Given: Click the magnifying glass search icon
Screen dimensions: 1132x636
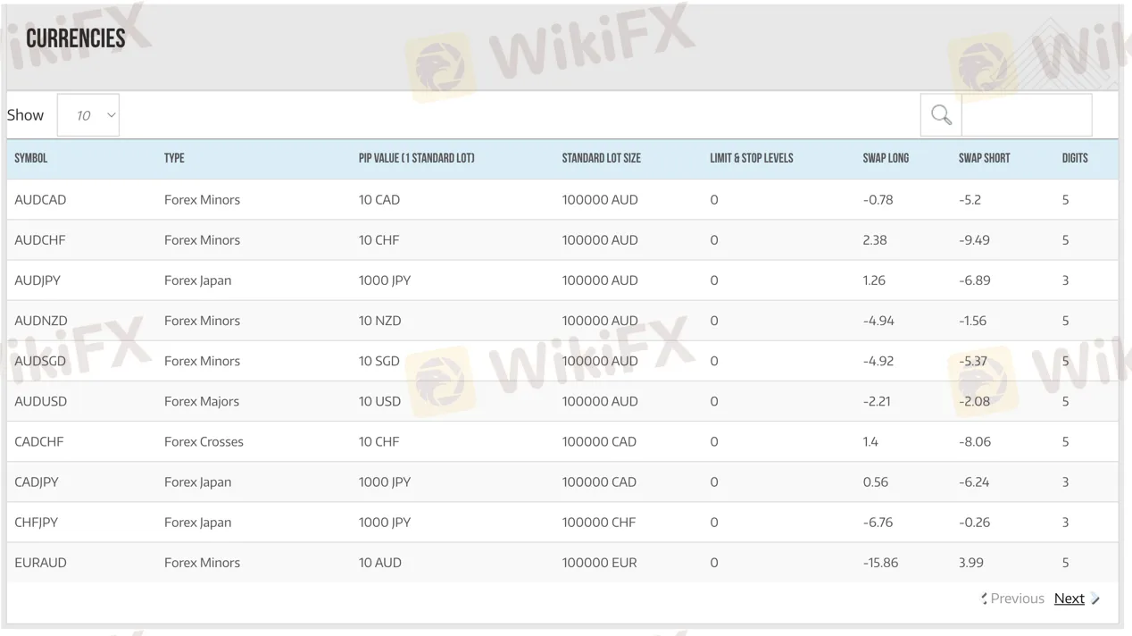Looking at the screenshot, I should tap(941, 115).
